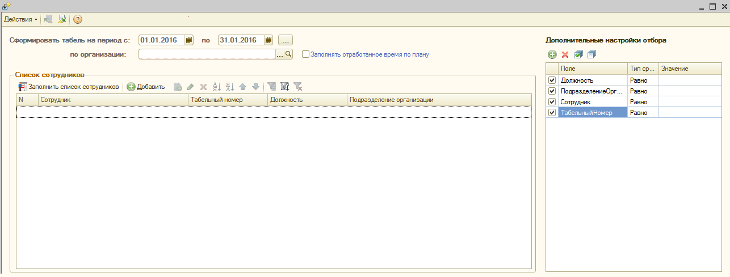Sort employee list ascending
730x277 pixels.
pyautogui.click(x=216, y=87)
